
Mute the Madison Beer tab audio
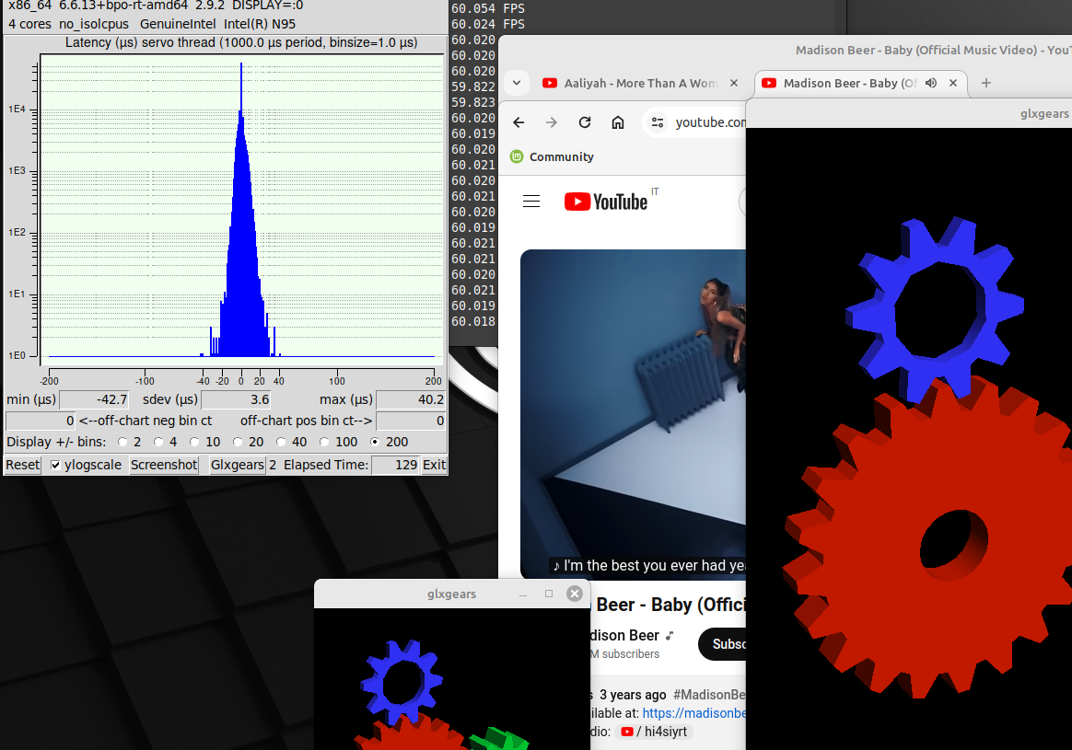(x=931, y=83)
